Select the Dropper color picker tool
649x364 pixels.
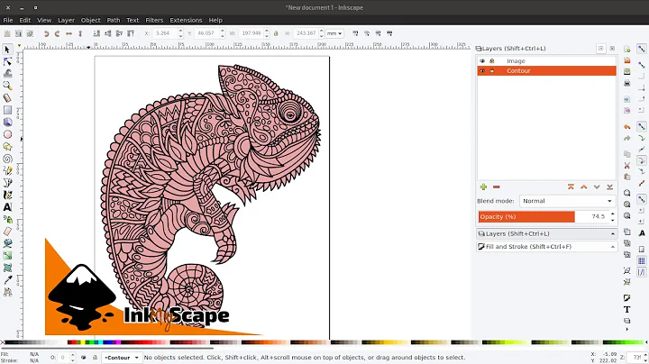pos(7,279)
